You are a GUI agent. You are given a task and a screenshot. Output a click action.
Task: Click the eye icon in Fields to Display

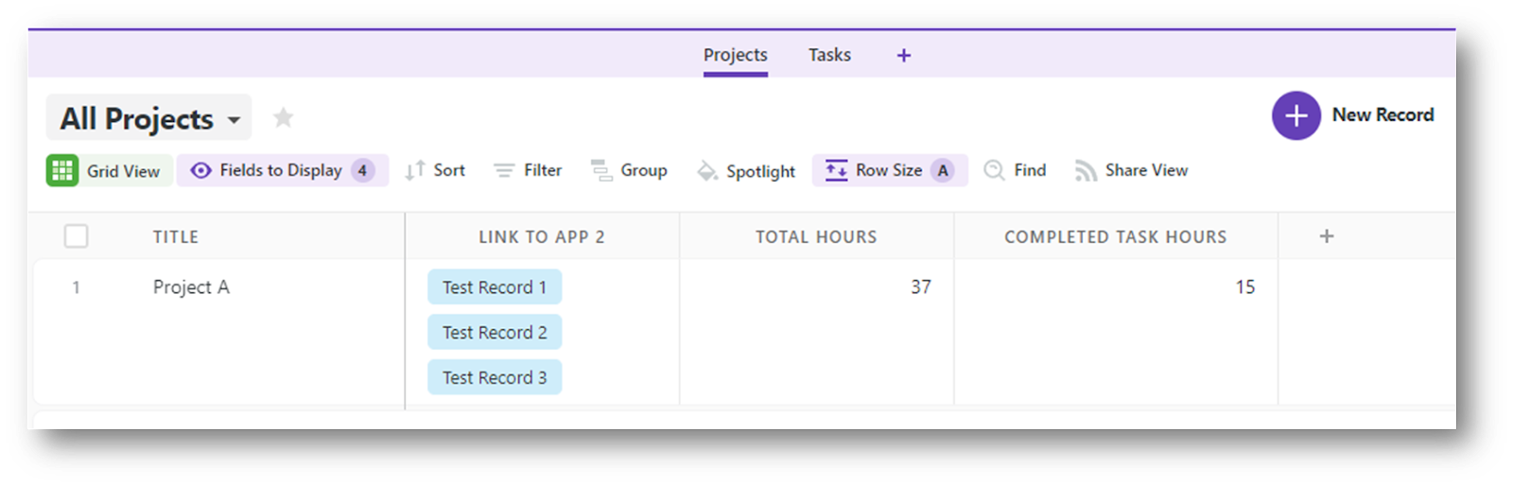pos(200,170)
